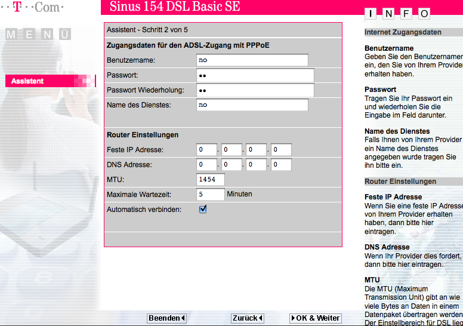
Task: Uncheck Automatisch verbinden checkbox
Action: point(203,209)
